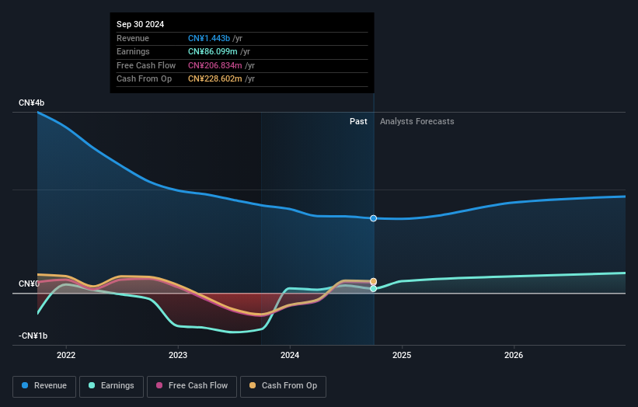Select the Earnings data point marker on chart
The height and width of the screenshot is (407, 638).
click(374, 288)
